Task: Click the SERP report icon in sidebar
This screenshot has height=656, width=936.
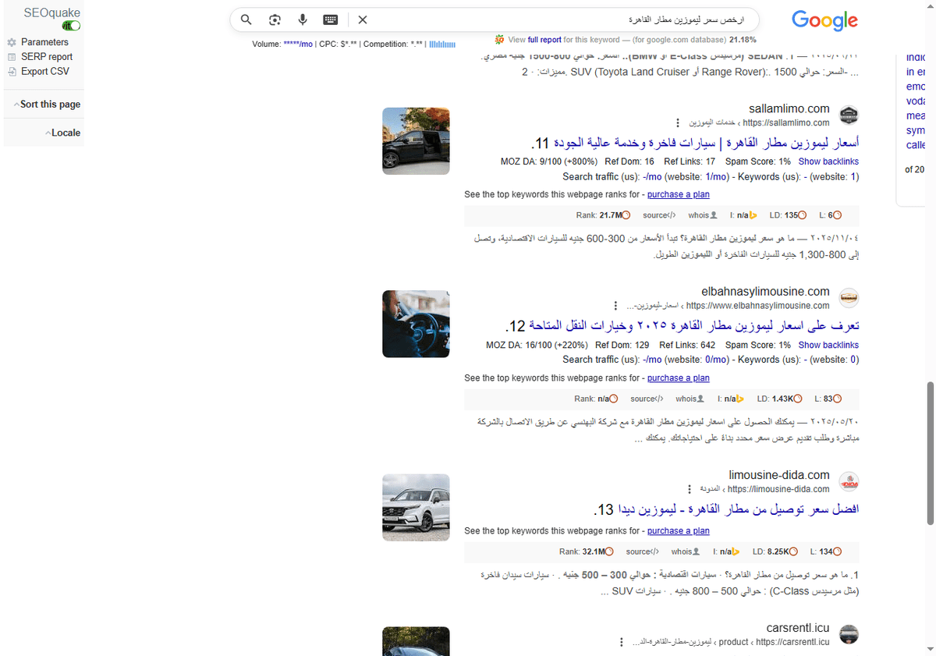Action: point(13,56)
